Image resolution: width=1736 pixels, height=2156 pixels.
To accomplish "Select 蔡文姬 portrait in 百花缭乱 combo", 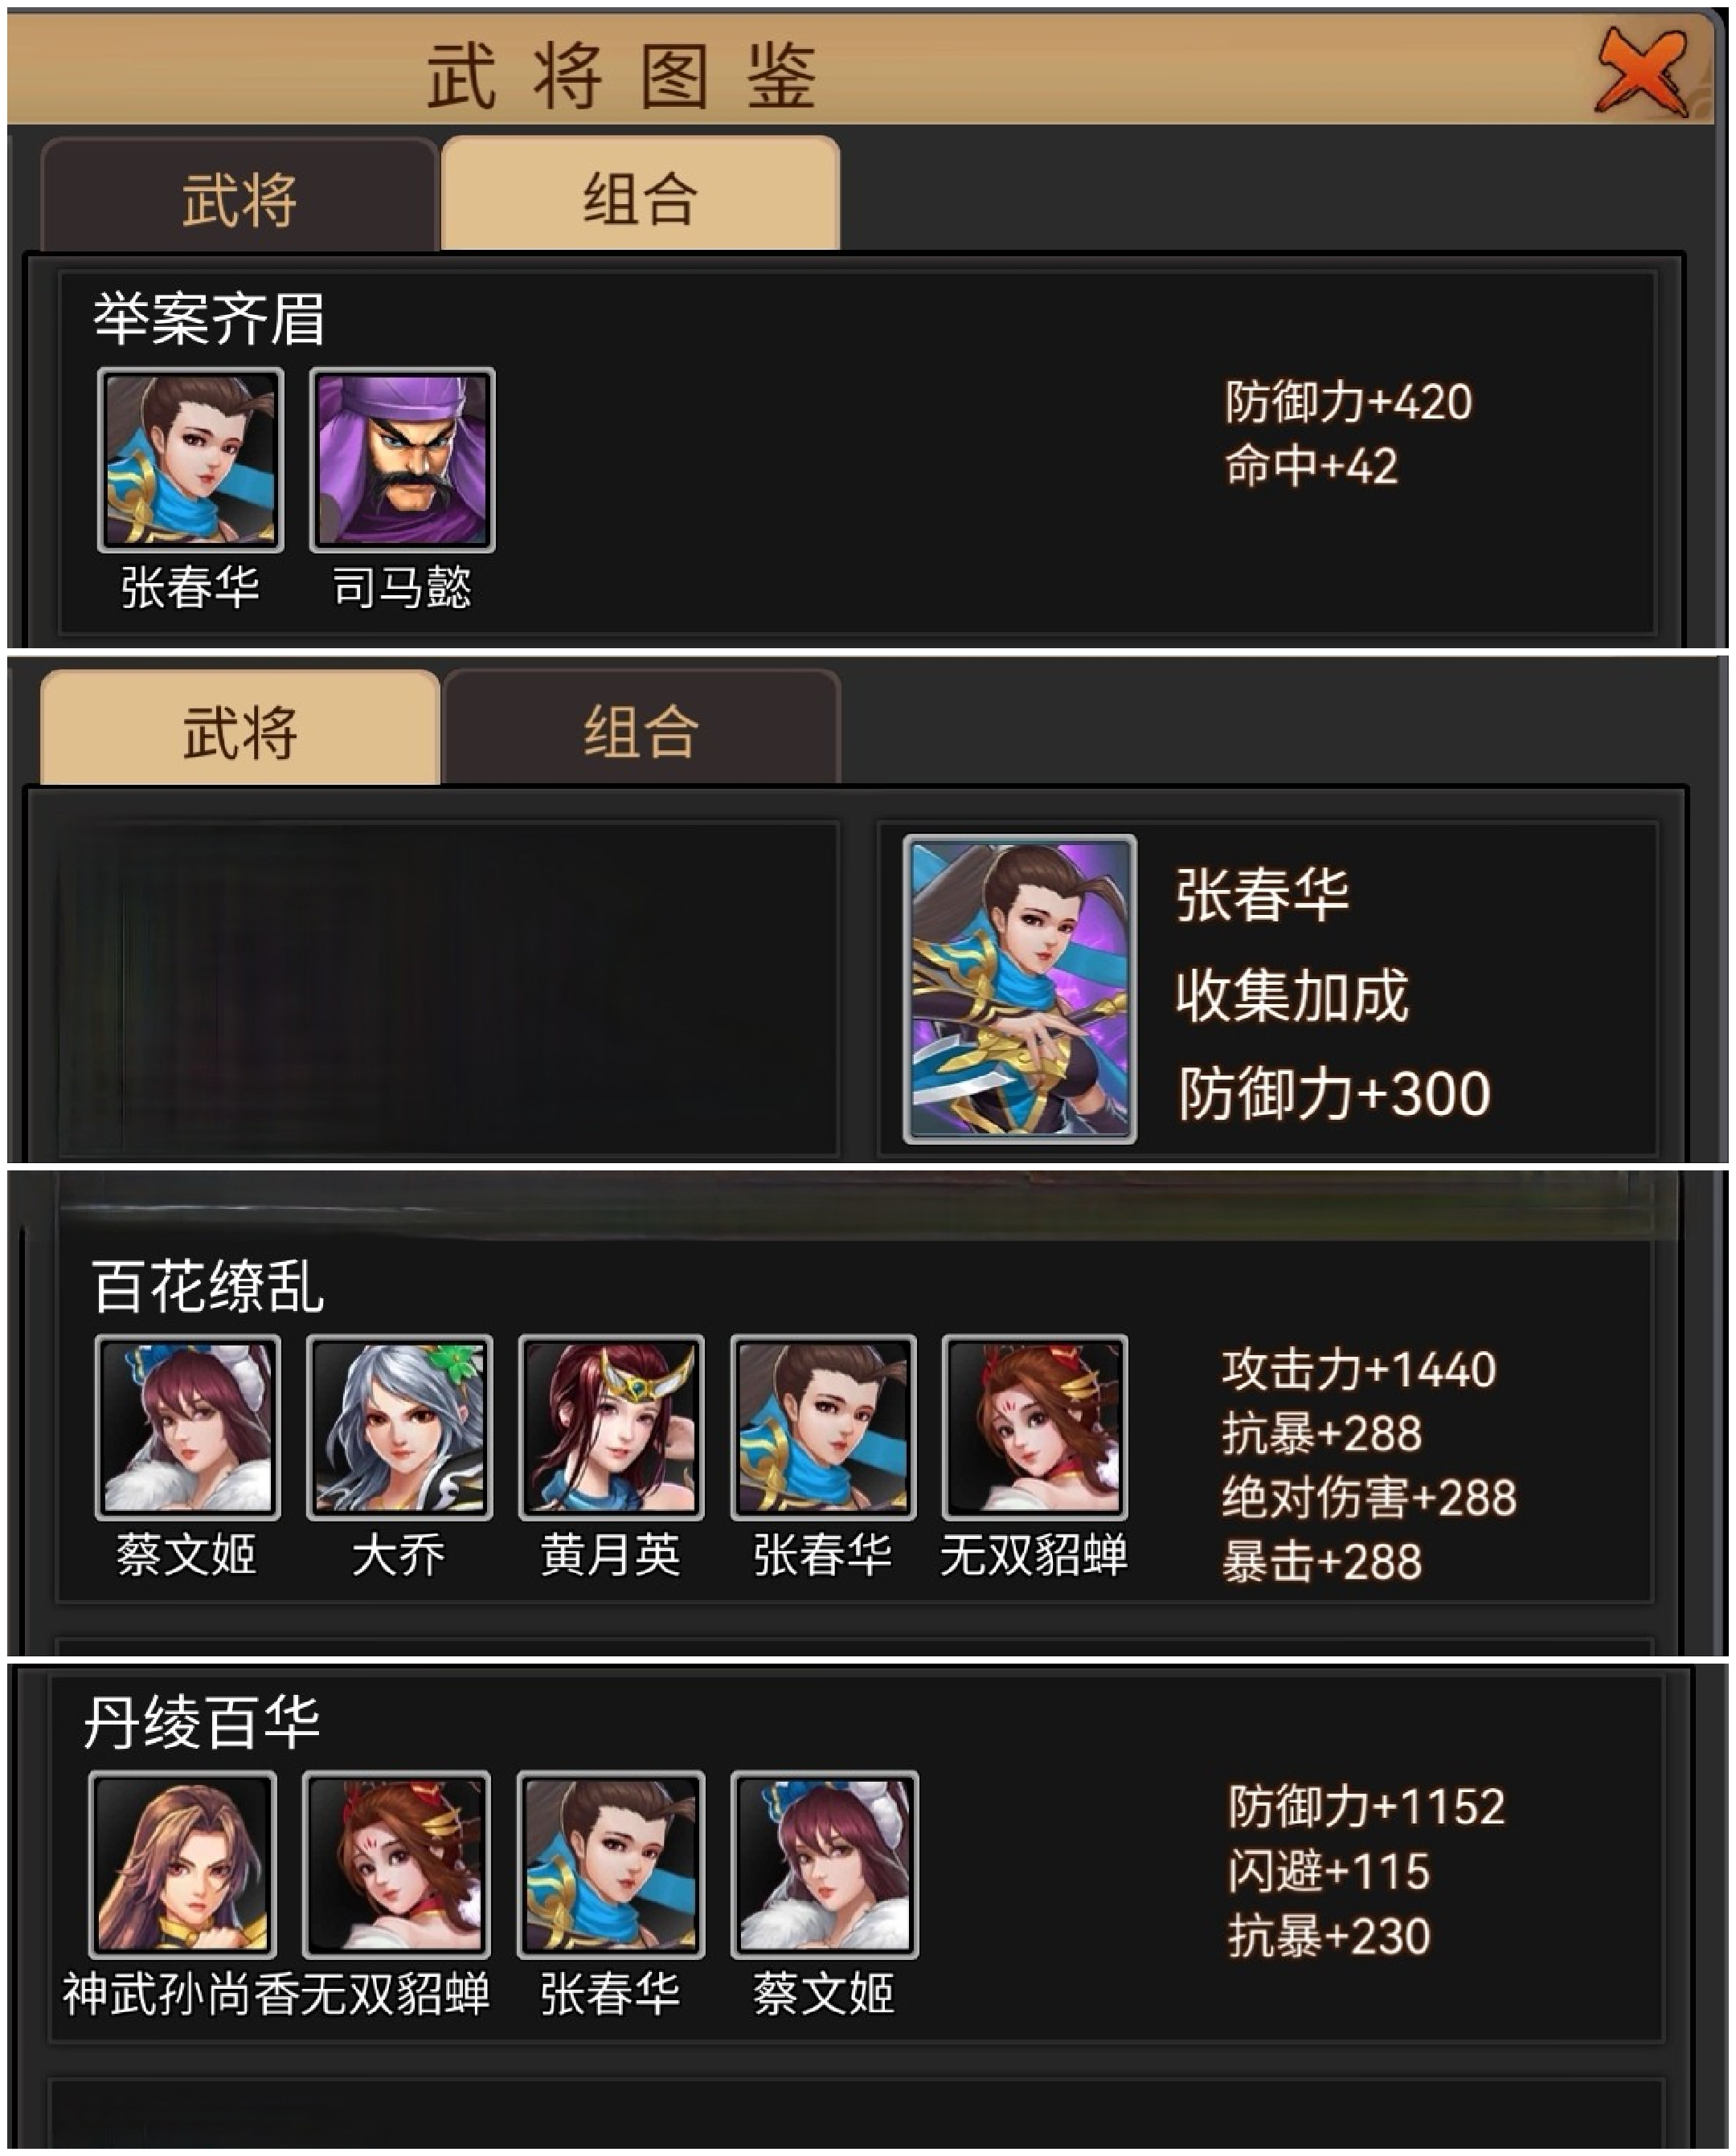I will 187,1427.
